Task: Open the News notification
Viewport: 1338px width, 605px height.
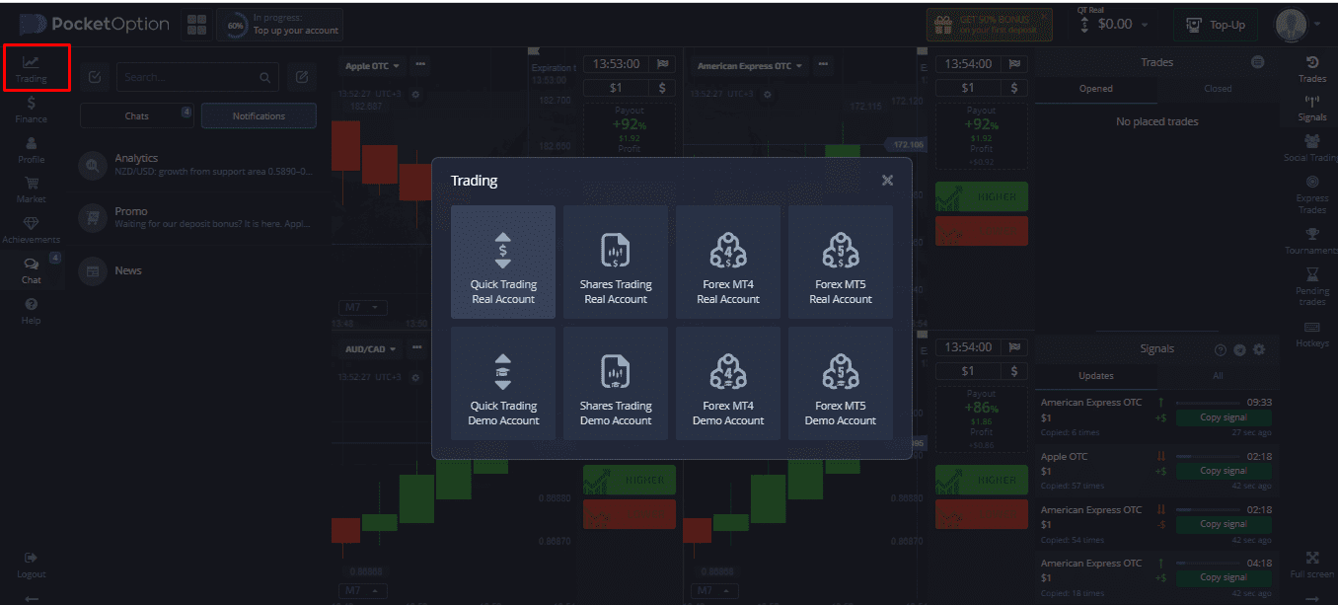Action: (x=197, y=270)
